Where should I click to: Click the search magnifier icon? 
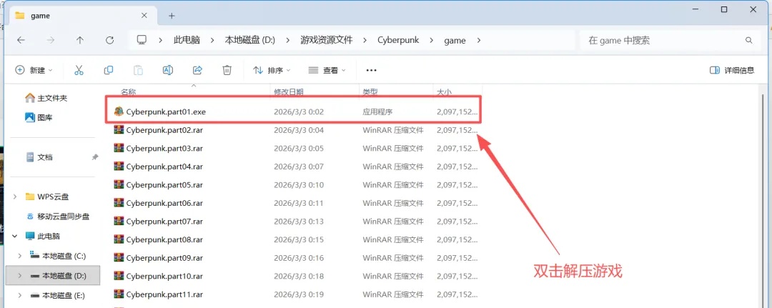click(x=749, y=40)
